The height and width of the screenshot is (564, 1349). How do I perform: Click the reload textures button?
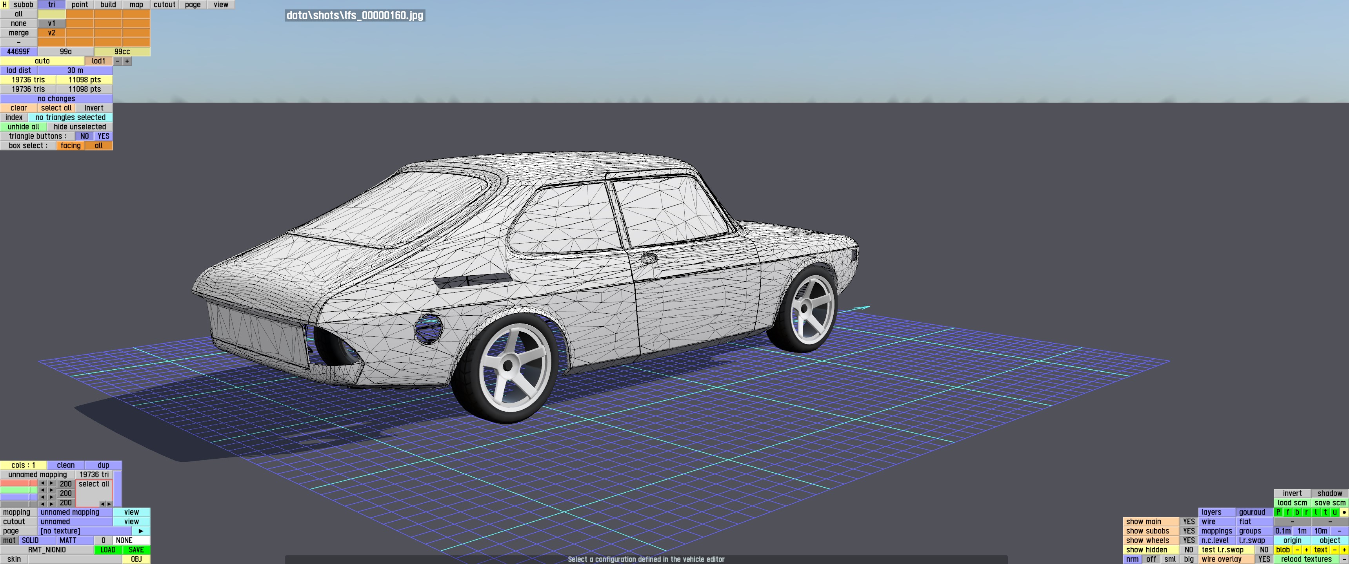pos(1306,559)
